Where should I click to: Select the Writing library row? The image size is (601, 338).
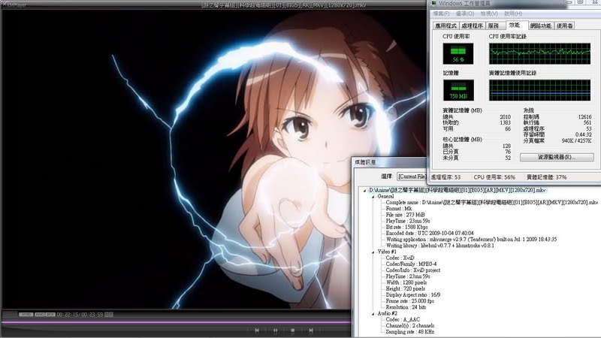(440, 246)
